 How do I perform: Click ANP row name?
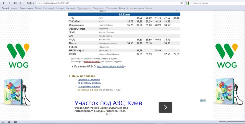[71, 36]
